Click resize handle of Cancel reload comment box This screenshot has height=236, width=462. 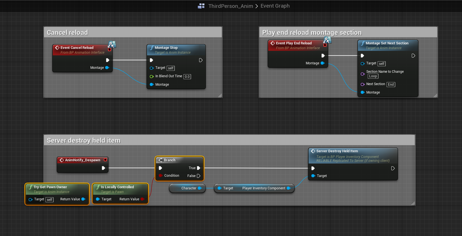[220, 96]
